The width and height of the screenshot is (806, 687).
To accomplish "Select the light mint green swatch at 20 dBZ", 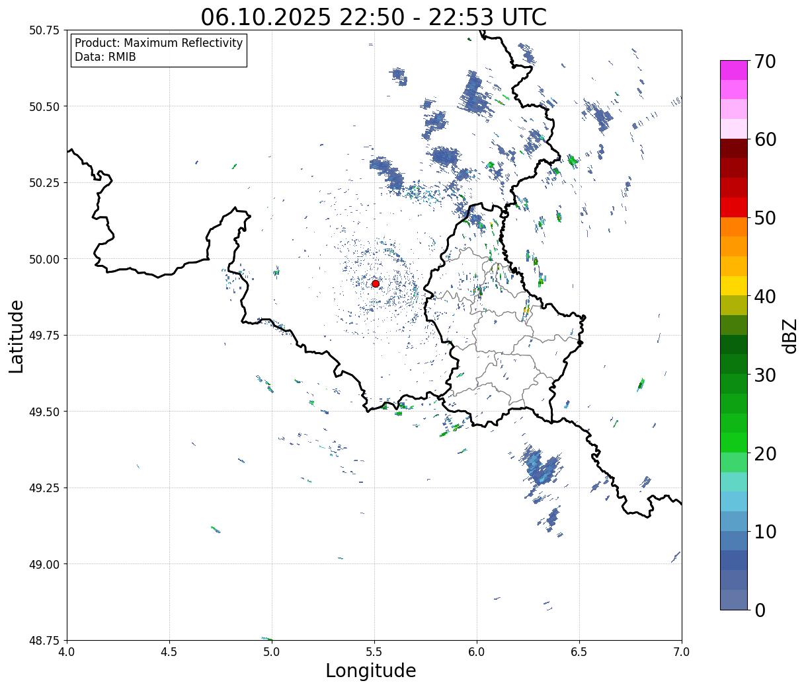I will pyautogui.click(x=734, y=462).
